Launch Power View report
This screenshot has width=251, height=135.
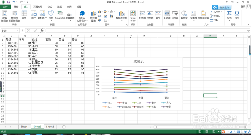pos(133,16)
